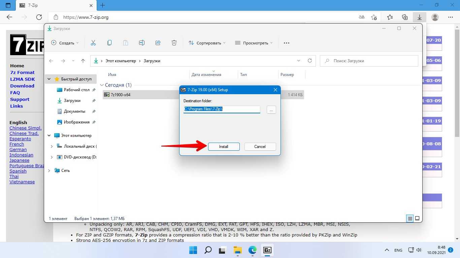This screenshot has width=460, height=258.
Task: Browse for destination folder with ... button
Action: click(271, 110)
